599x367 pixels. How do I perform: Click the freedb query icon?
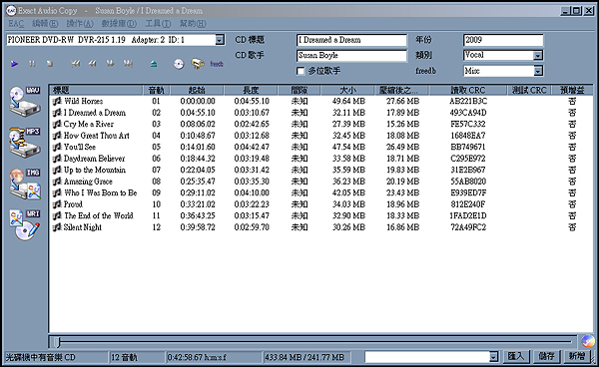coord(217,64)
